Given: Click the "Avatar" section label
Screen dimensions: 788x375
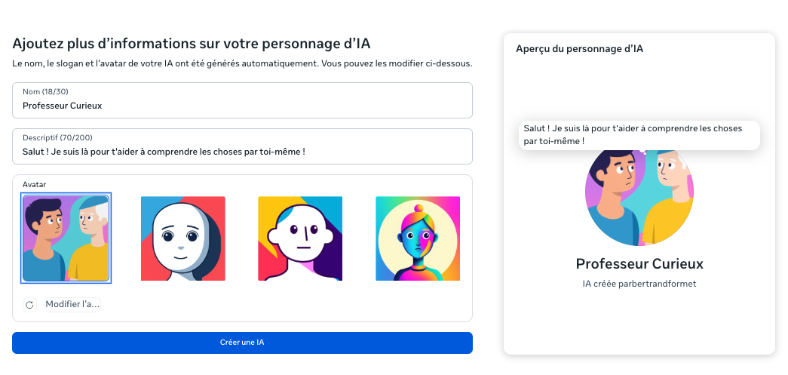Looking at the screenshot, I should click(34, 184).
